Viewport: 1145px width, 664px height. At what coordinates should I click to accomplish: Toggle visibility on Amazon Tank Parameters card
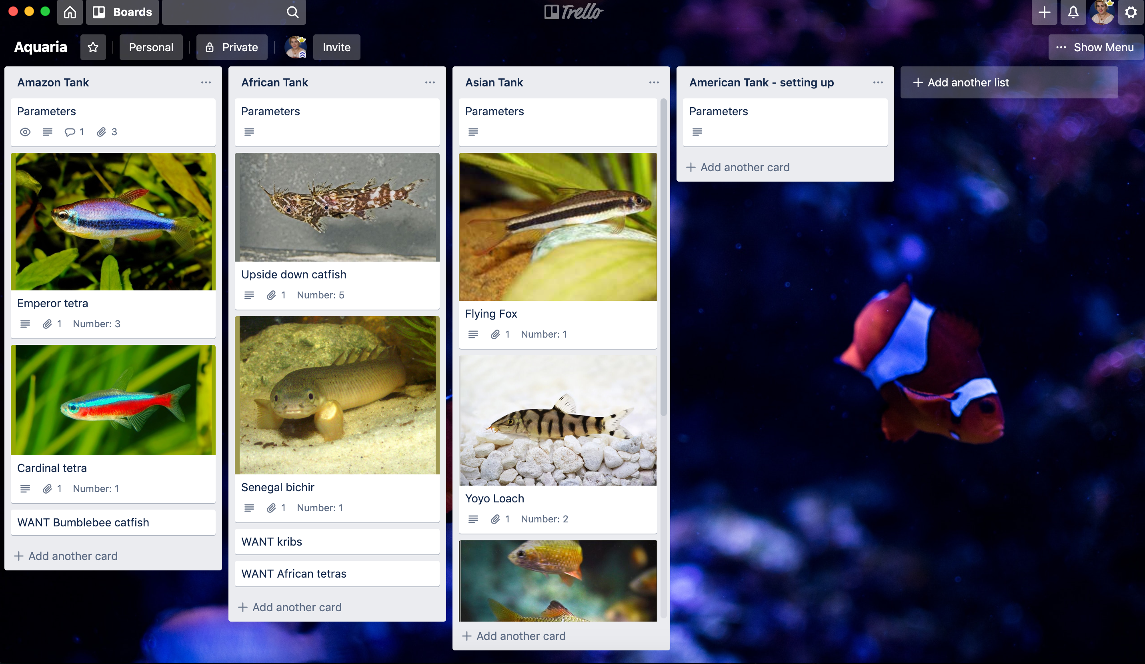point(24,132)
